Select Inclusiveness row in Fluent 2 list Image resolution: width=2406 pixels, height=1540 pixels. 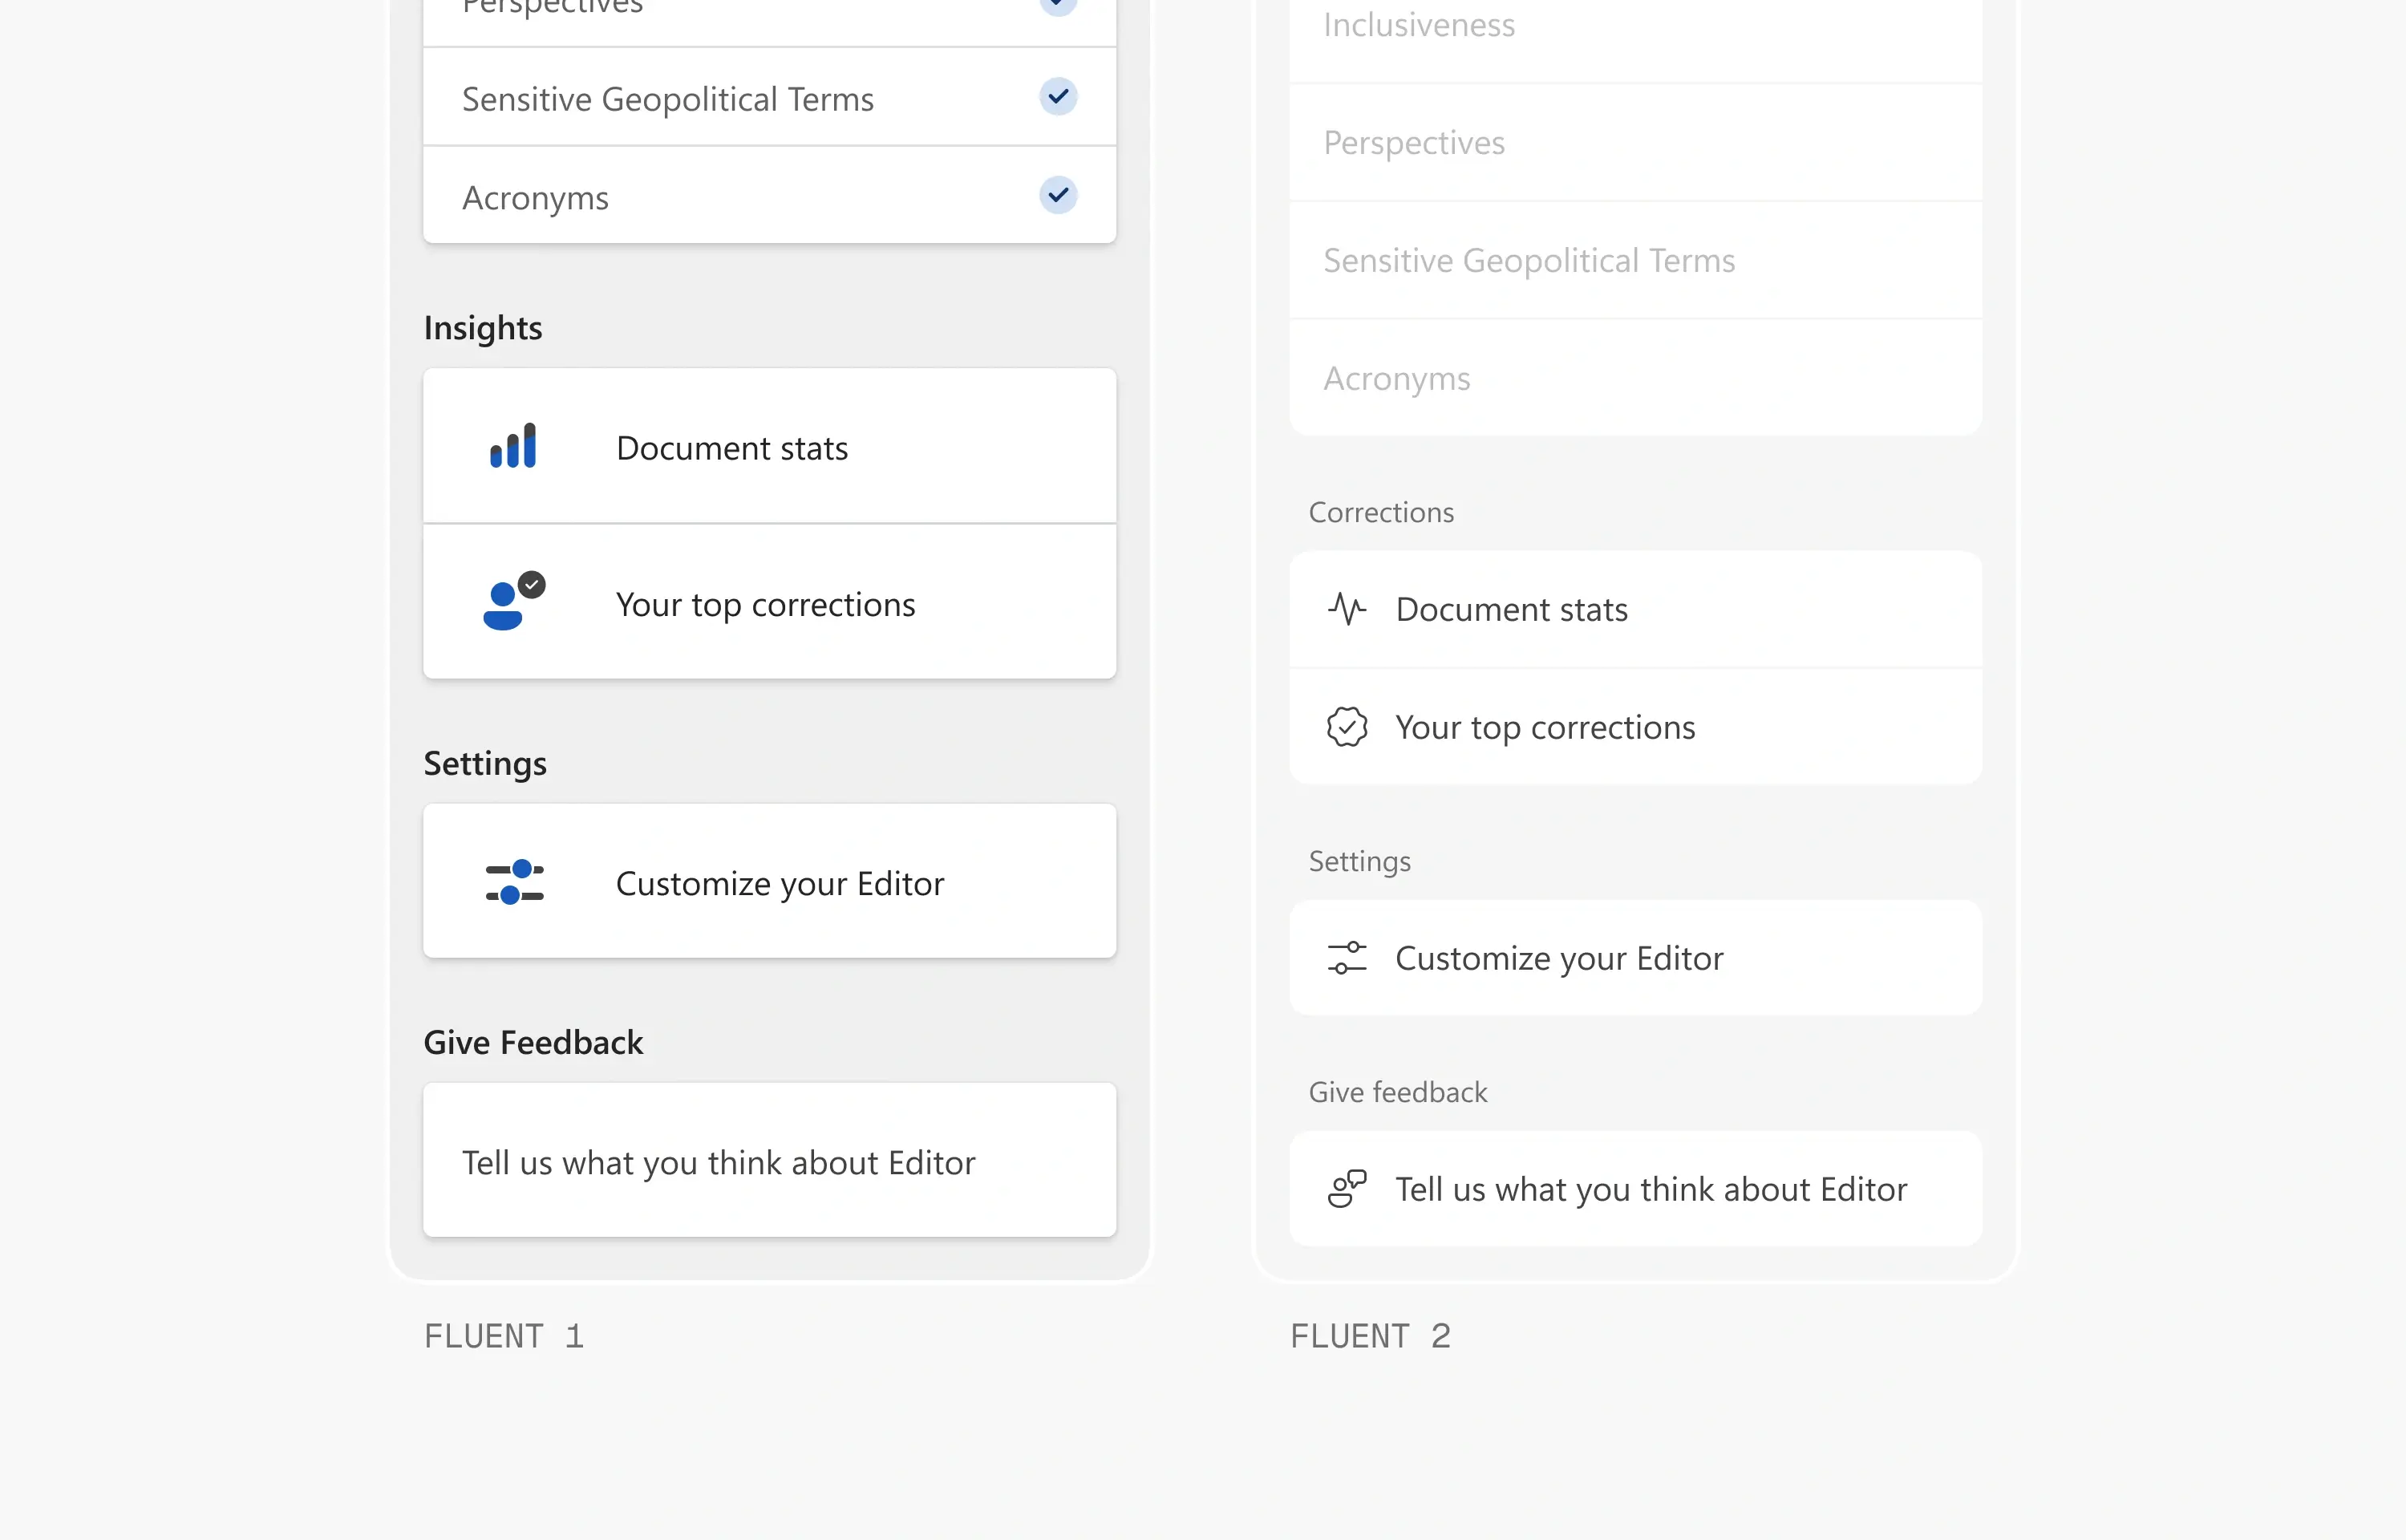(1419, 26)
